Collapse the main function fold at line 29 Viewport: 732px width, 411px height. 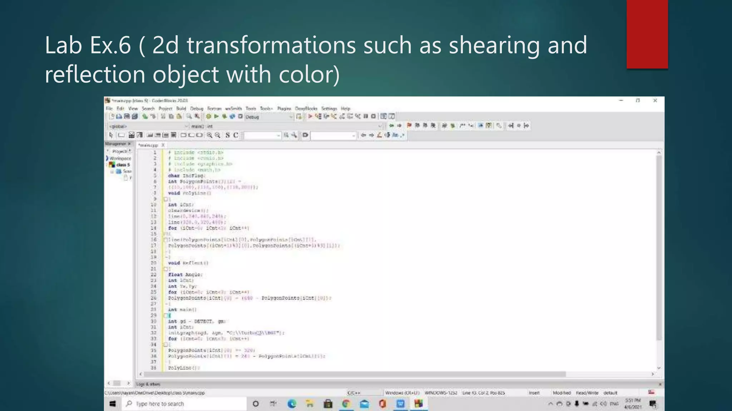(x=165, y=315)
